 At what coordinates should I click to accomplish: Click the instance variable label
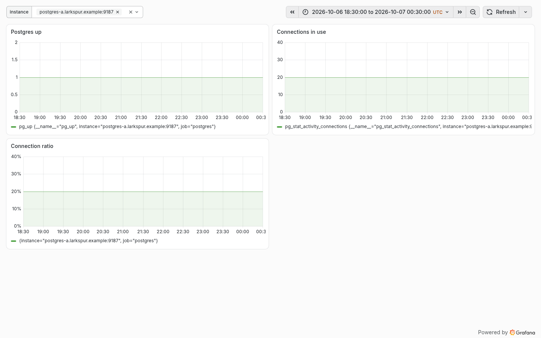coord(19,12)
